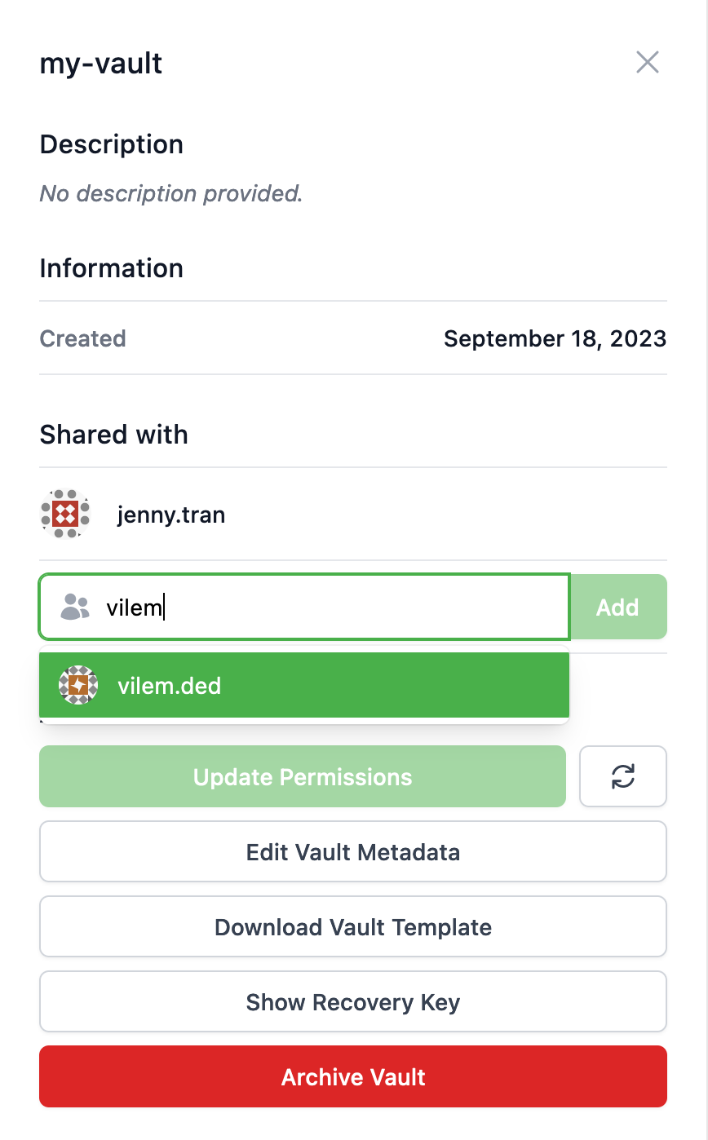The image size is (708, 1140).
Task: Click the September 18, 2023 date
Action: [555, 338]
